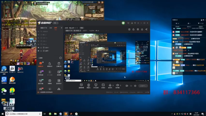Switch to the DNF scene tab
The width and height of the screenshot is (206, 116).
[50, 28]
